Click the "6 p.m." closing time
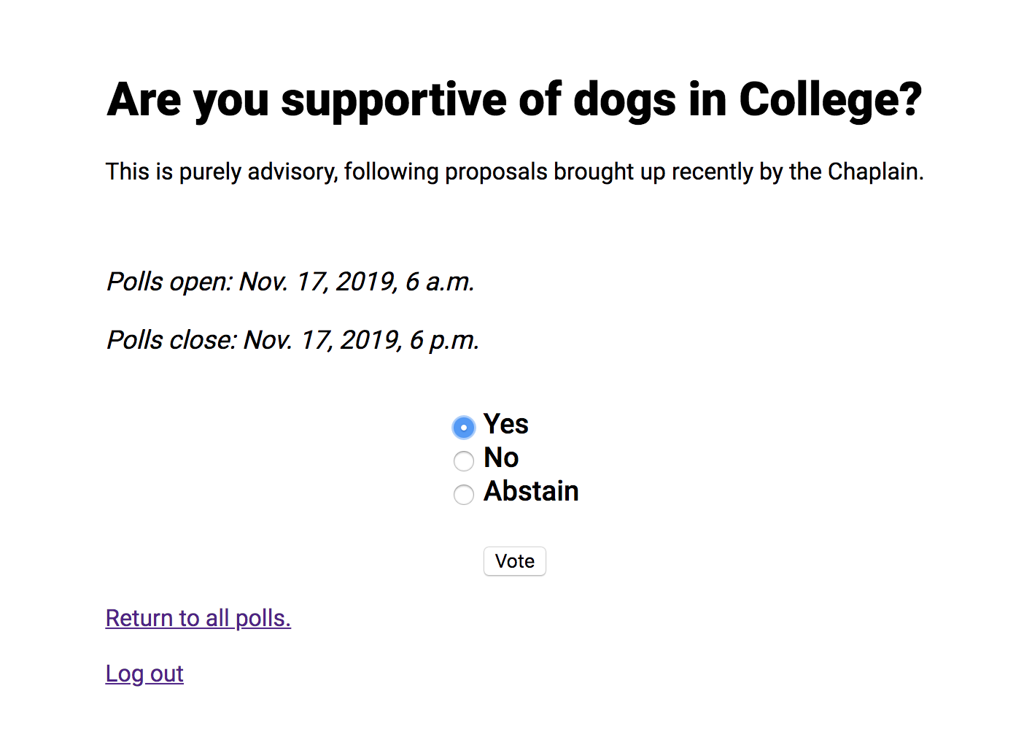Viewport: 1024px width, 756px height. (x=444, y=340)
